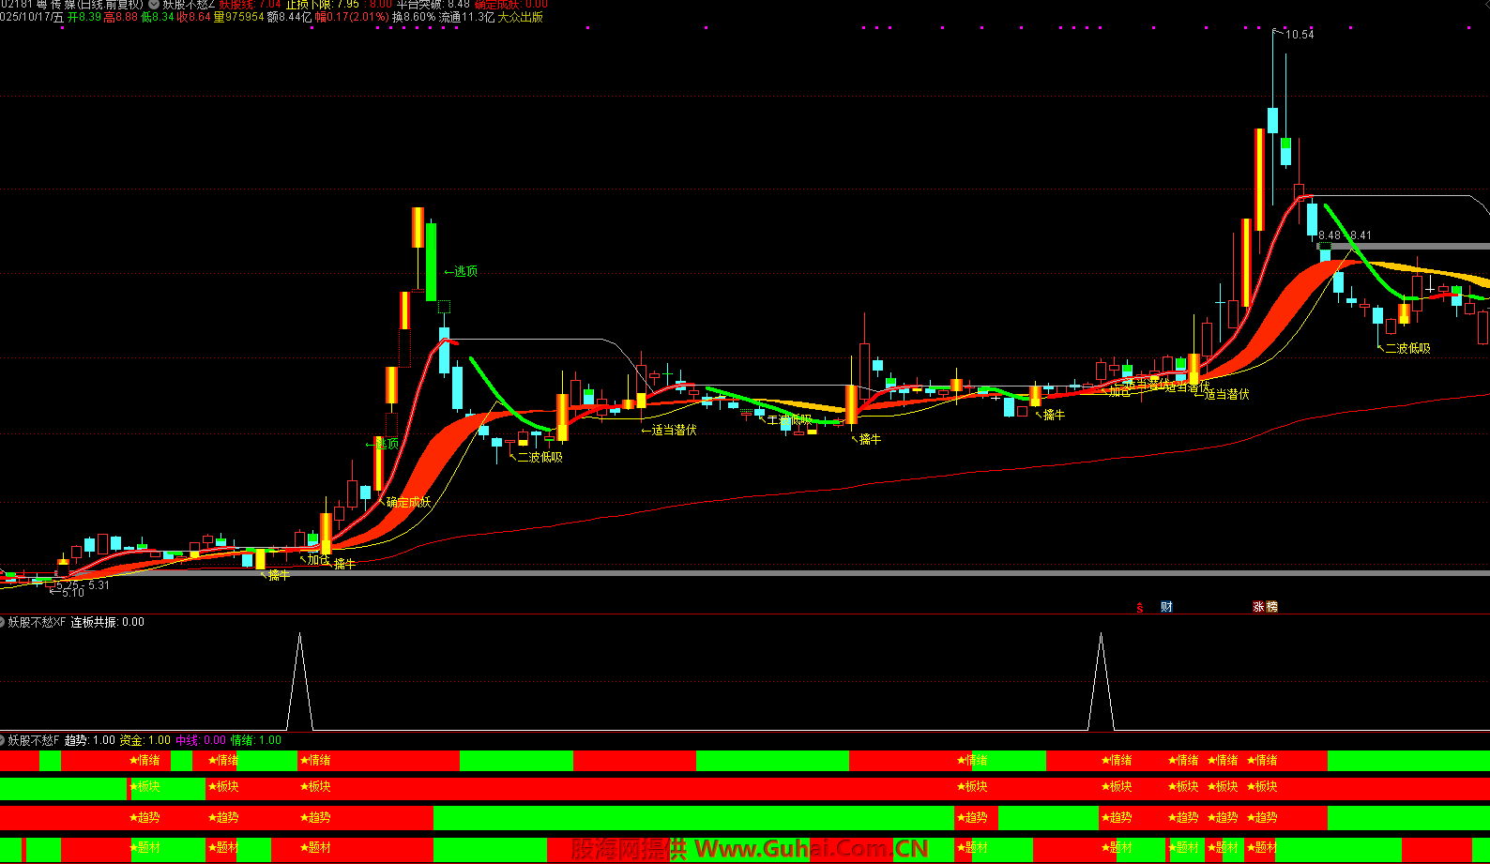Click the 股海网 Www.Guhai.Com.CN watermark link
Viewport: 1490px width, 864px height.
[x=750, y=849]
